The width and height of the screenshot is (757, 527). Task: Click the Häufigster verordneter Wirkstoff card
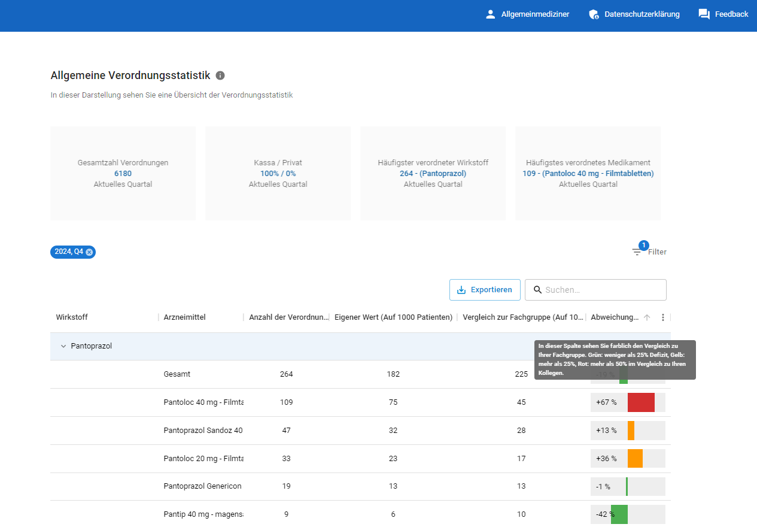pos(433,173)
